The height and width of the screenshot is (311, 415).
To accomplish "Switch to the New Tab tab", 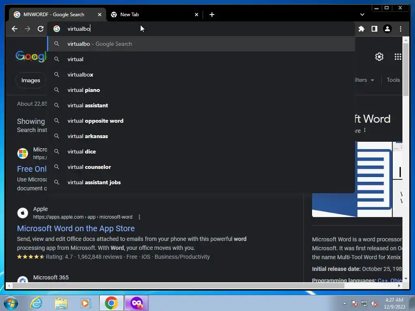I will coord(154,15).
